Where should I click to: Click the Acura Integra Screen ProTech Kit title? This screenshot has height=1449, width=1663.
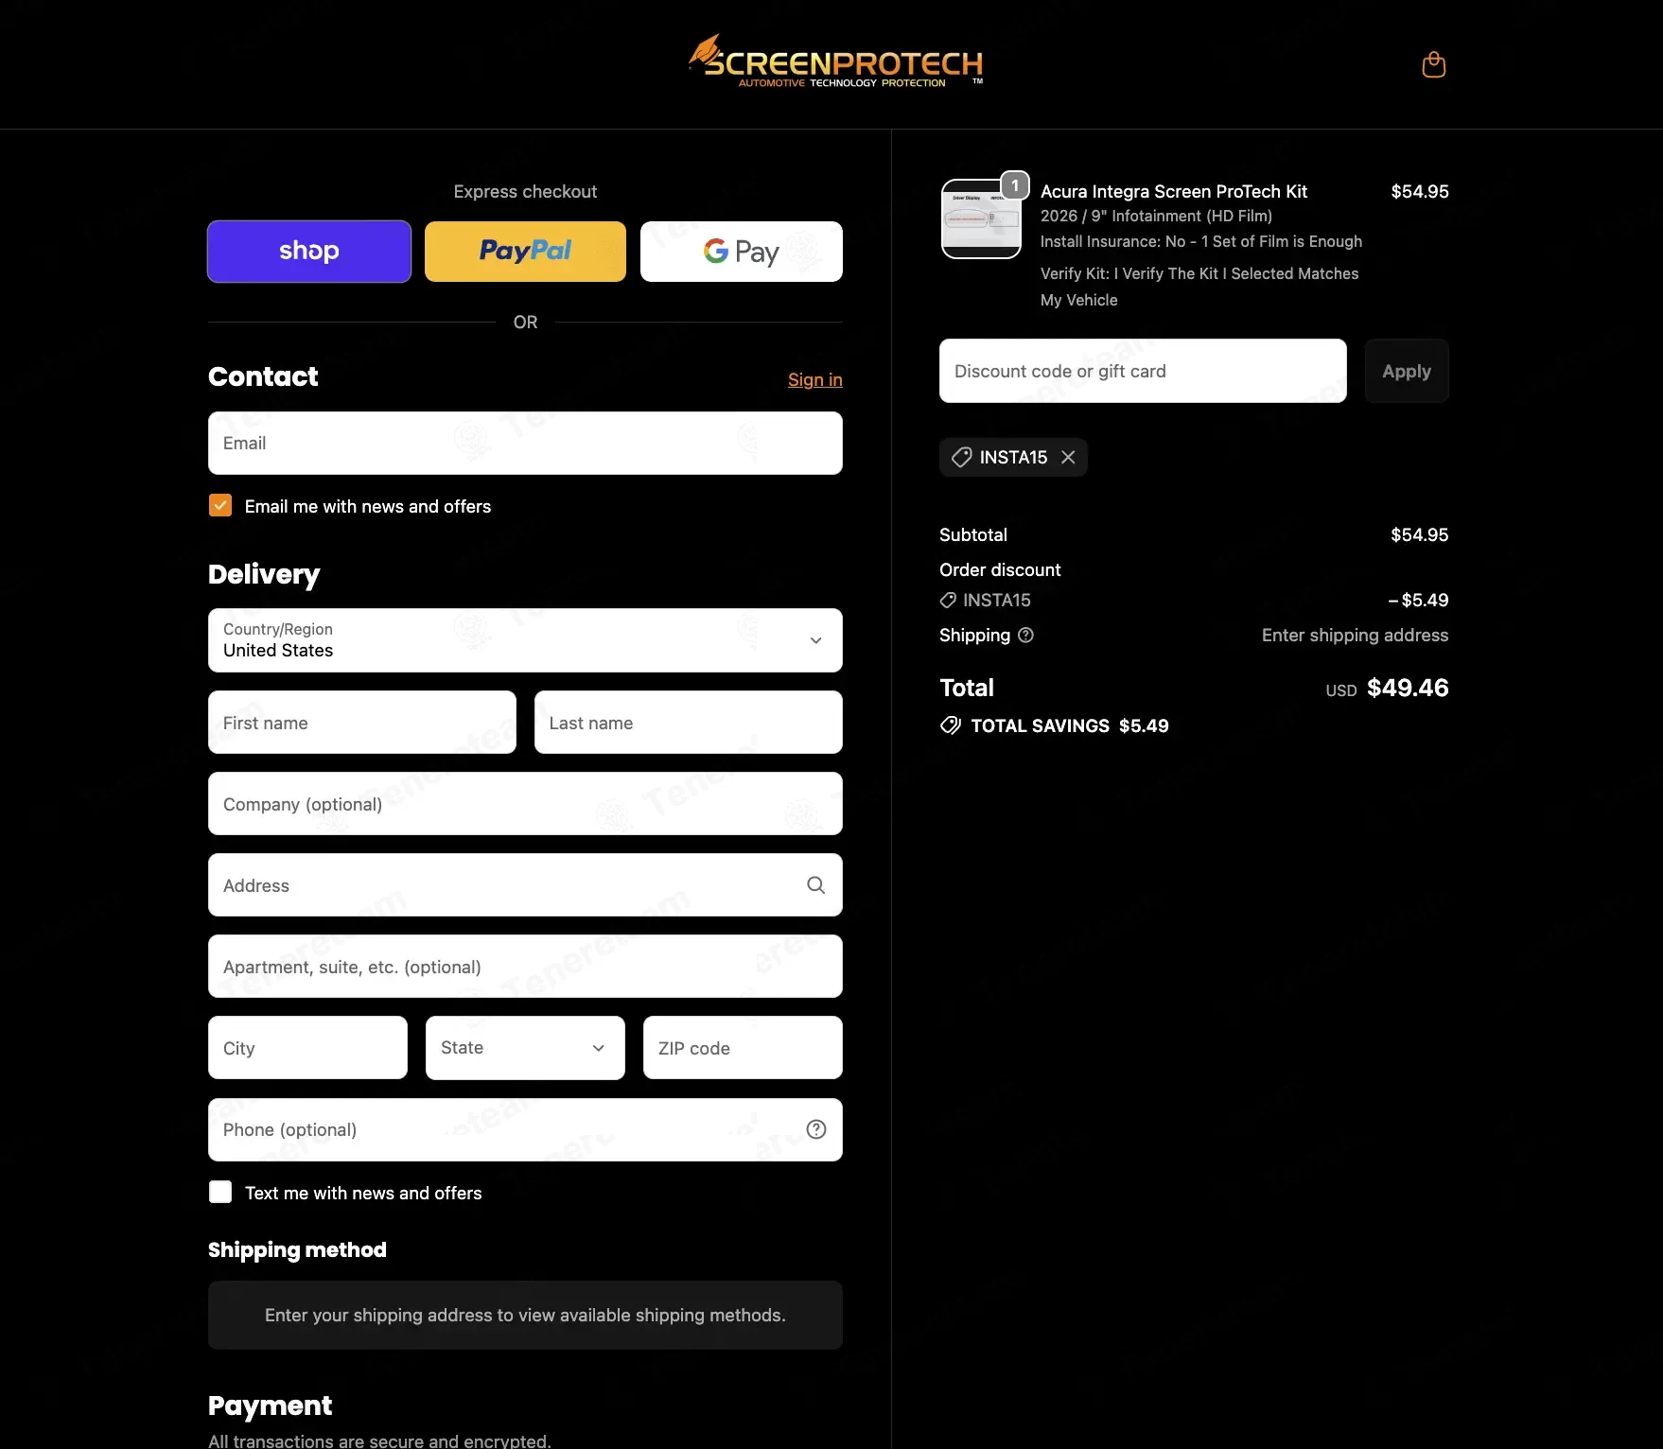tap(1174, 191)
